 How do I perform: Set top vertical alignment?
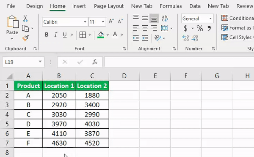point(136,17)
